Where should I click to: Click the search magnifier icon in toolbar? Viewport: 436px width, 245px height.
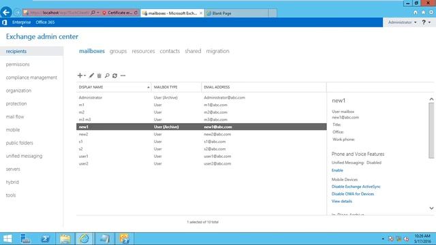pos(107,76)
